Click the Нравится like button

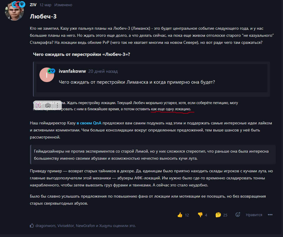[254, 215]
